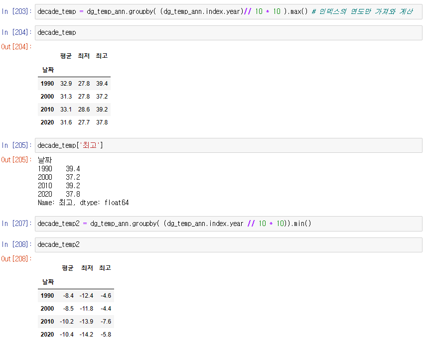This screenshot has width=426, height=344.
Task: Click the In [207] decade_temp2 groupby cell
Action: (229, 224)
